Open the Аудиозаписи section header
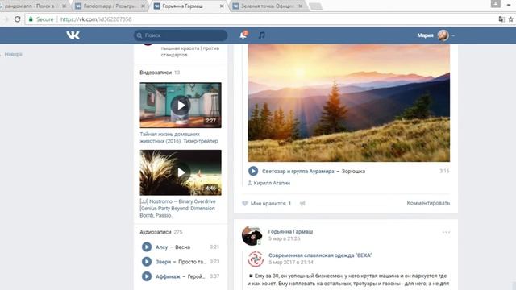Image resolution: width=516 pixels, height=290 pixels. (156, 232)
